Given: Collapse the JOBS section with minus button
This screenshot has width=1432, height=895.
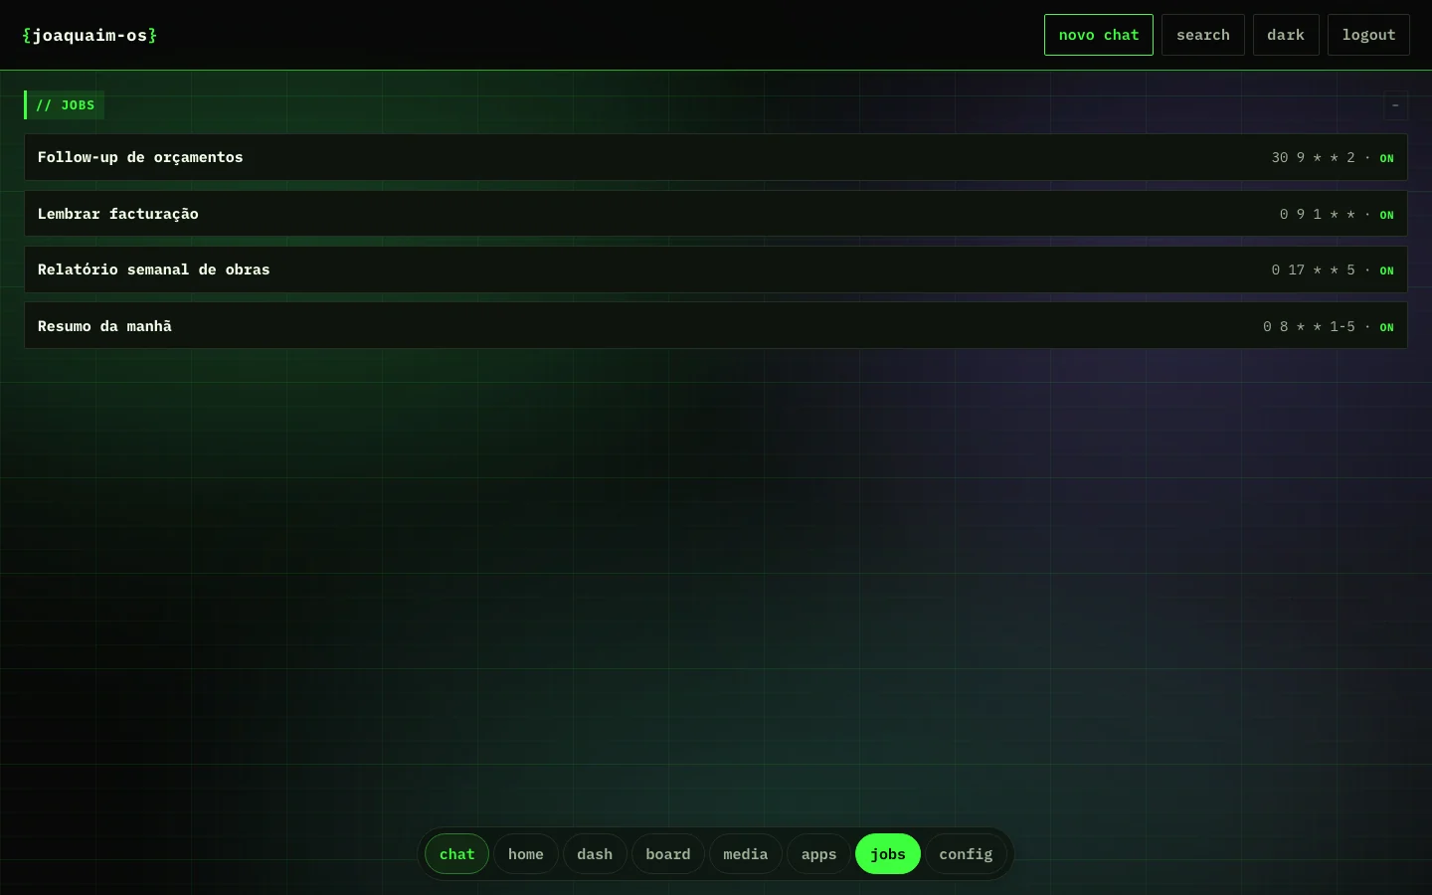Looking at the screenshot, I should click(x=1395, y=105).
